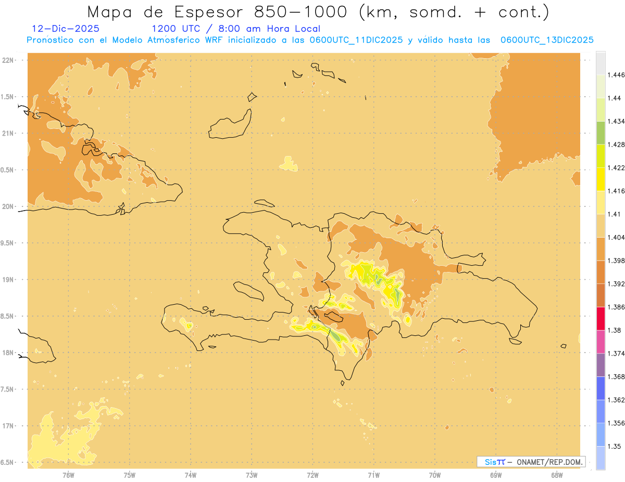Click the latitude label '18N'
The width and height of the screenshot is (625, 482).
[7, 353]
